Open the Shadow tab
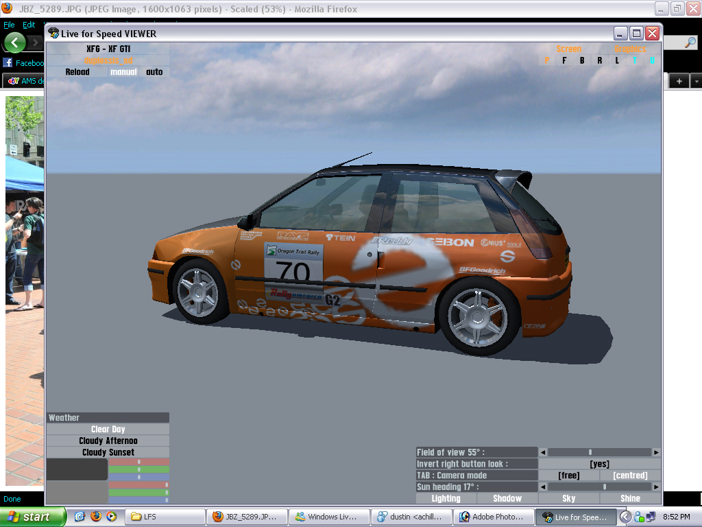The width and height of the screenshot is (702, 527). (x=507, y=498)
